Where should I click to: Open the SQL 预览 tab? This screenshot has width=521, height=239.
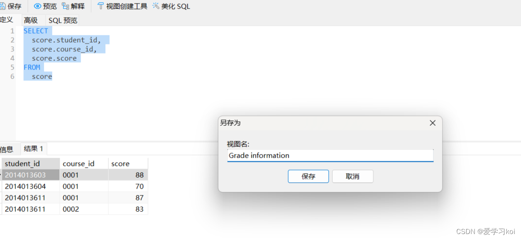[x=63, y=20]
